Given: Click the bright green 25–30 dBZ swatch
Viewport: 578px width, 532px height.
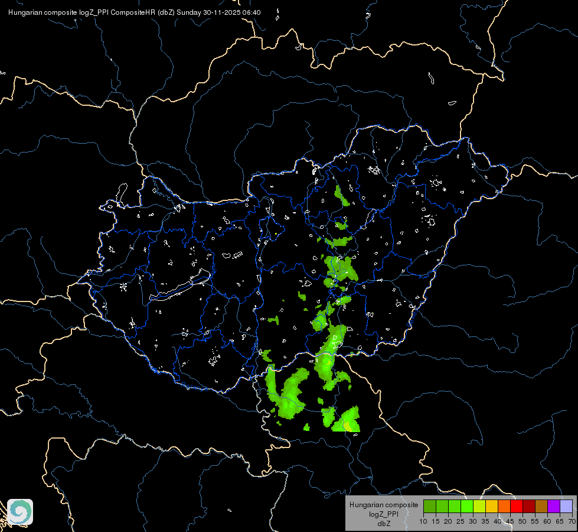Looking at the screenshot, I should [x=467, y=506].
